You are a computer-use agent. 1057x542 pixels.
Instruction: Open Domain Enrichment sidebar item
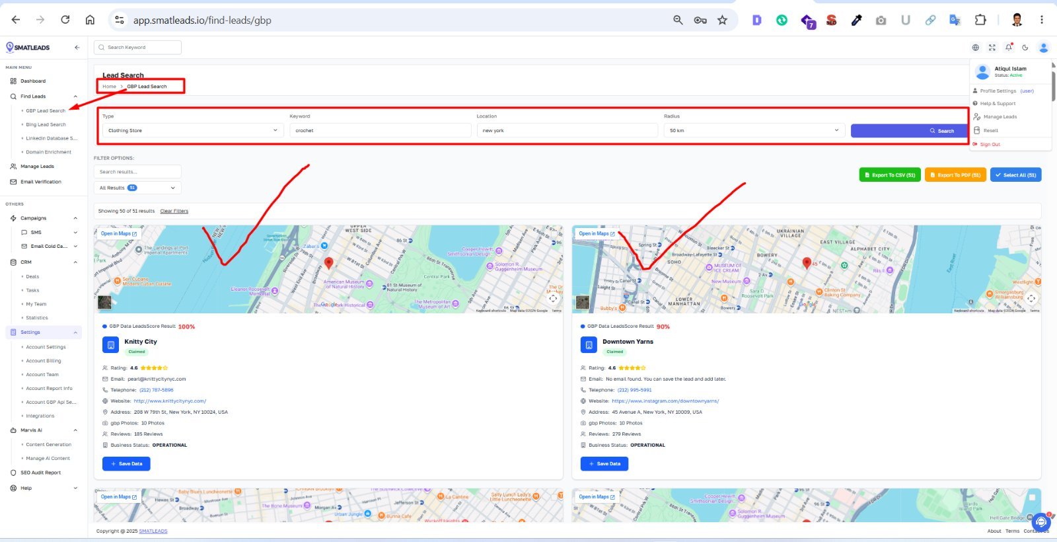[x=48, y=152]
